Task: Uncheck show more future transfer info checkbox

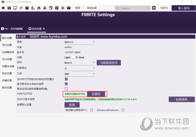Action: (x=66, y=84)
